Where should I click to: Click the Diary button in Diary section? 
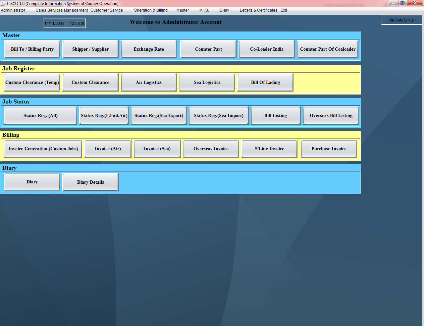32,182
